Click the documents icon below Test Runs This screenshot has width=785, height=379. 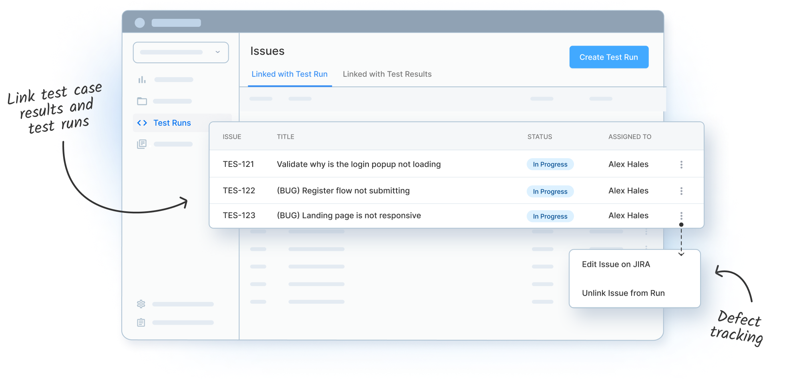(x=141, y=144)
